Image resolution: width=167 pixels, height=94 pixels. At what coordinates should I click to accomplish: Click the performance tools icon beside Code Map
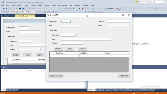click(117, 9)
